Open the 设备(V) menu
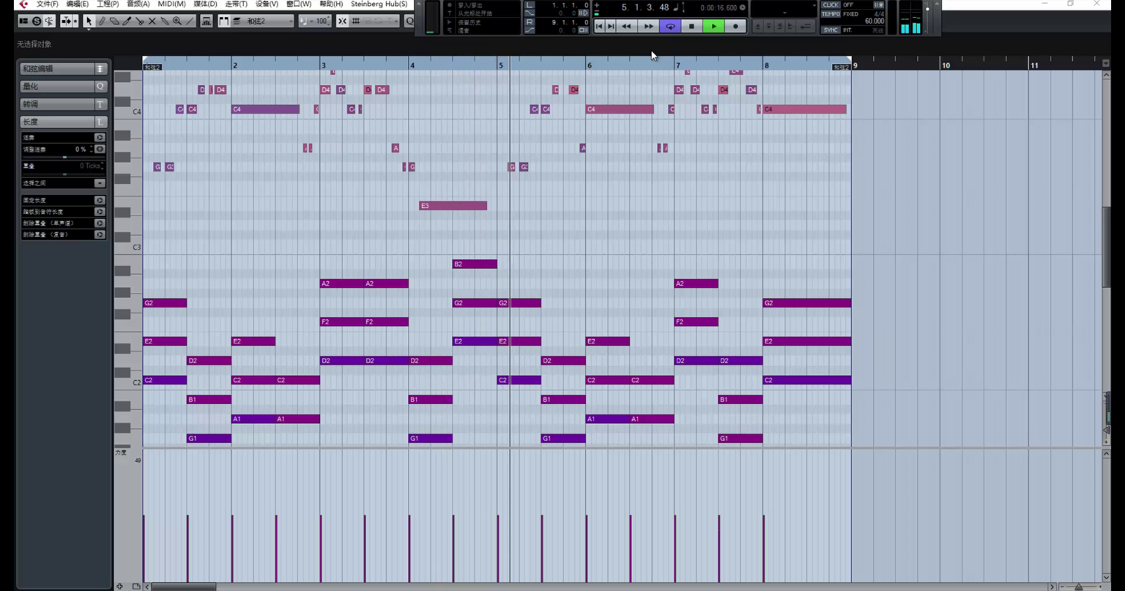This screenshot has width=1125, height=591. pos(267,4)
